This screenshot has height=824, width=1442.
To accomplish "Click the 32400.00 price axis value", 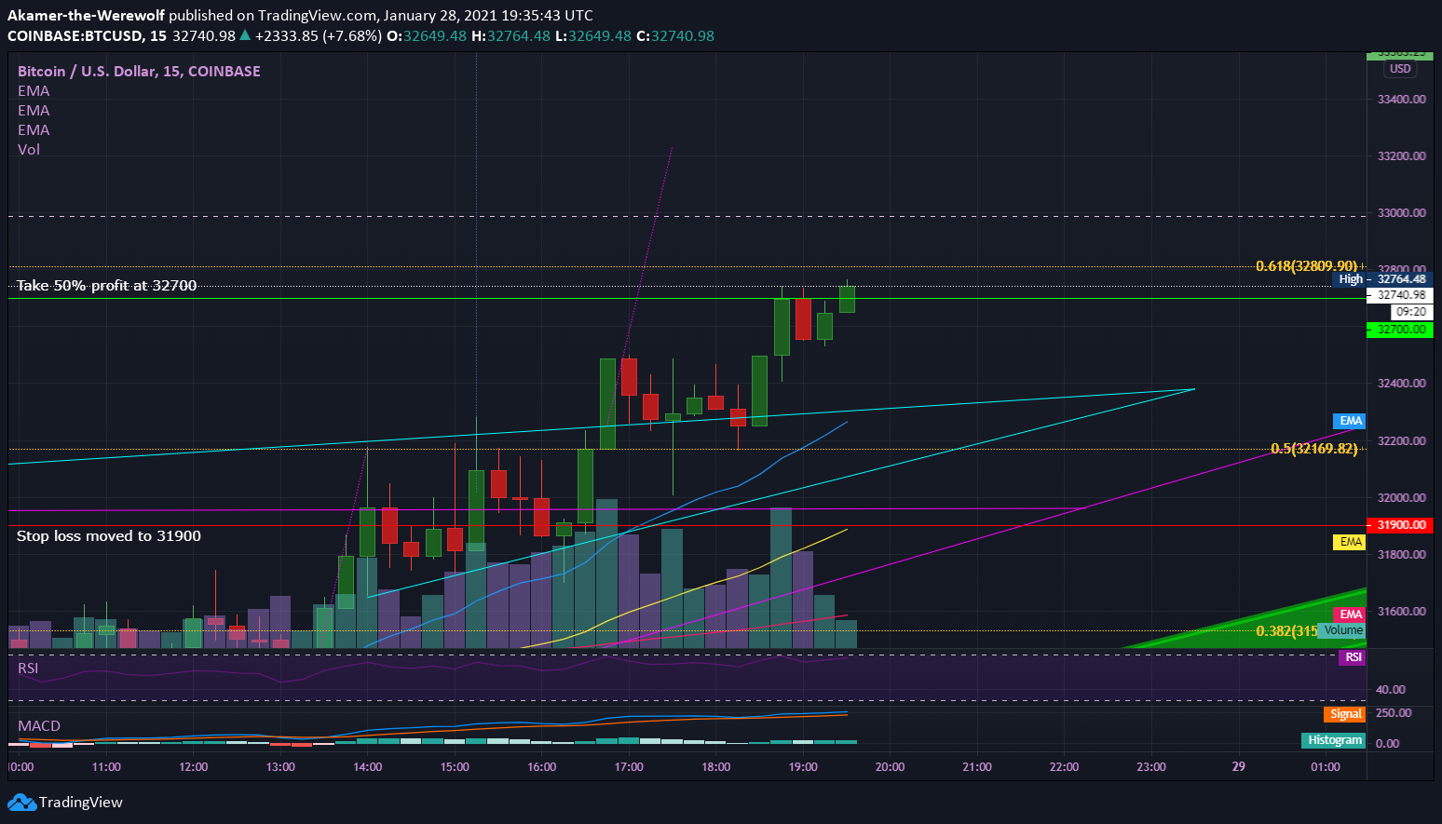I will pyautogui.click(x=1402, y=384).
